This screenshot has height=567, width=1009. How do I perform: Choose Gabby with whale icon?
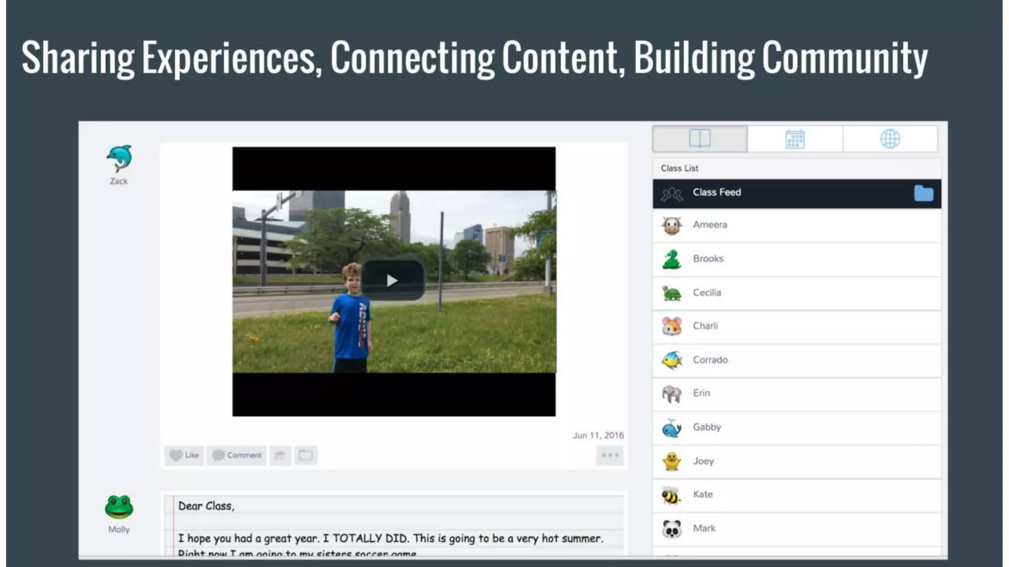tap(706, 428)
